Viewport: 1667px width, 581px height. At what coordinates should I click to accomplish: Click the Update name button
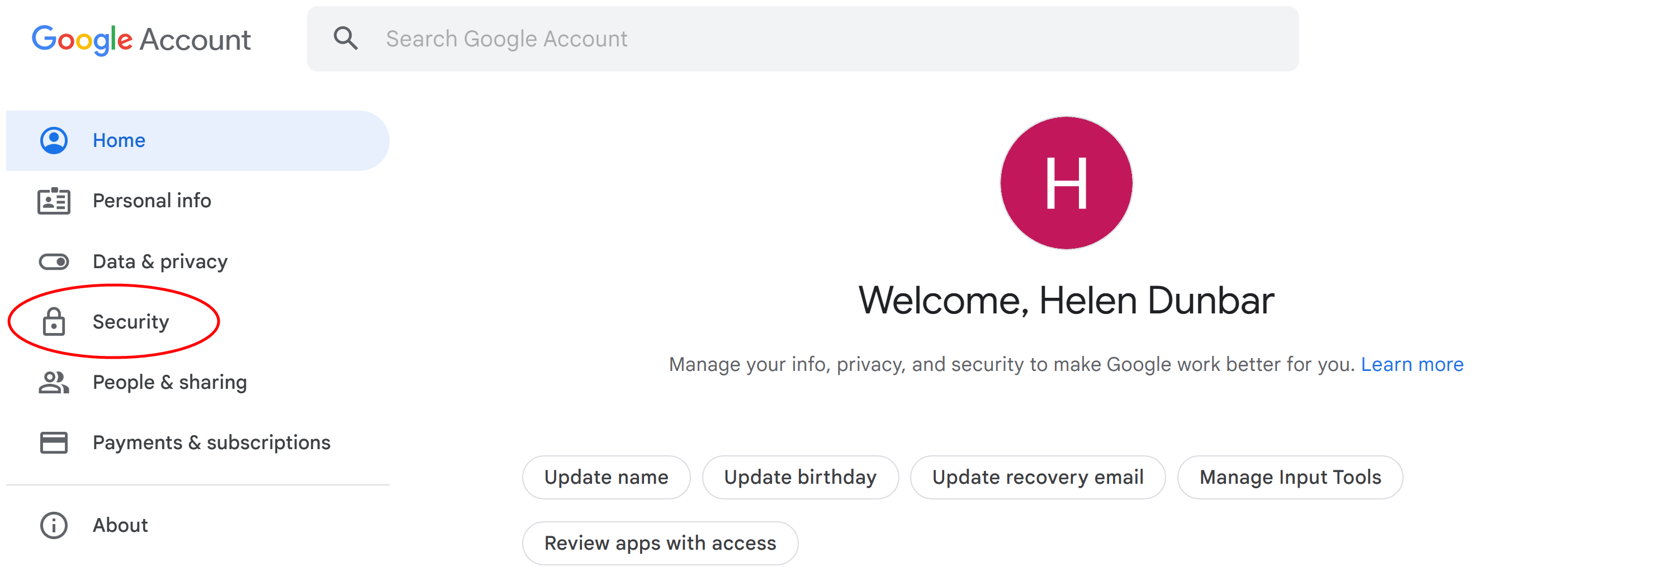[607, 478]
